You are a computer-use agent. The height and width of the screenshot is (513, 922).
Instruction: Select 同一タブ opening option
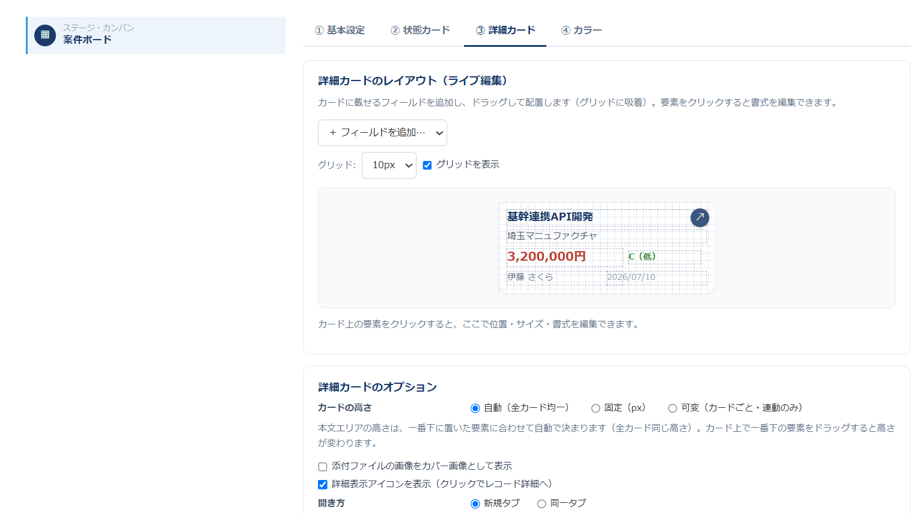click(x=542, y=504)
